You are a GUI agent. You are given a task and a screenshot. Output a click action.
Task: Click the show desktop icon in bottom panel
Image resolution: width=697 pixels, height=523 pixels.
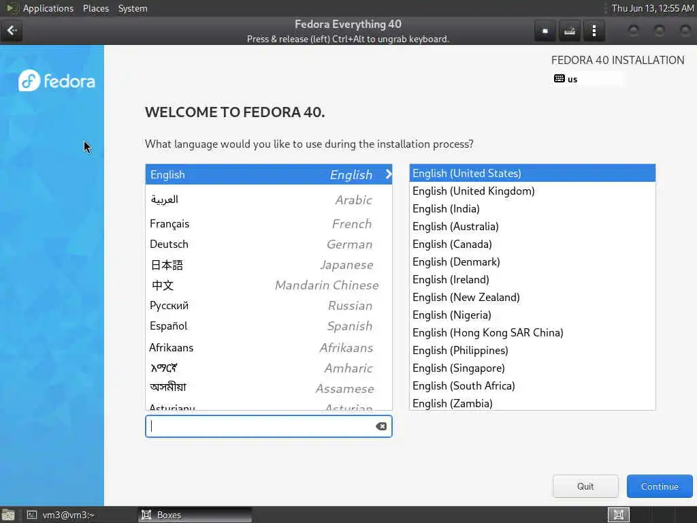(8, 515)
